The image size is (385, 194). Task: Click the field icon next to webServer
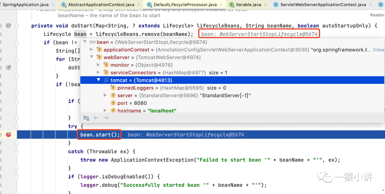[99, 57]
